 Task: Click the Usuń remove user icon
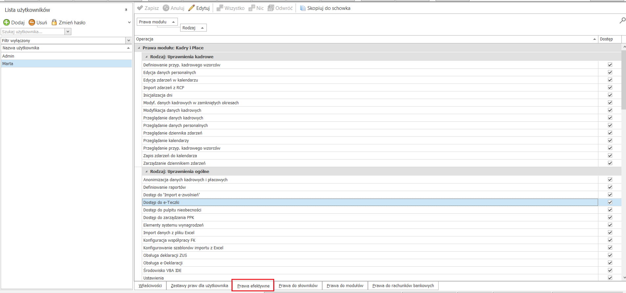[32, 22]
